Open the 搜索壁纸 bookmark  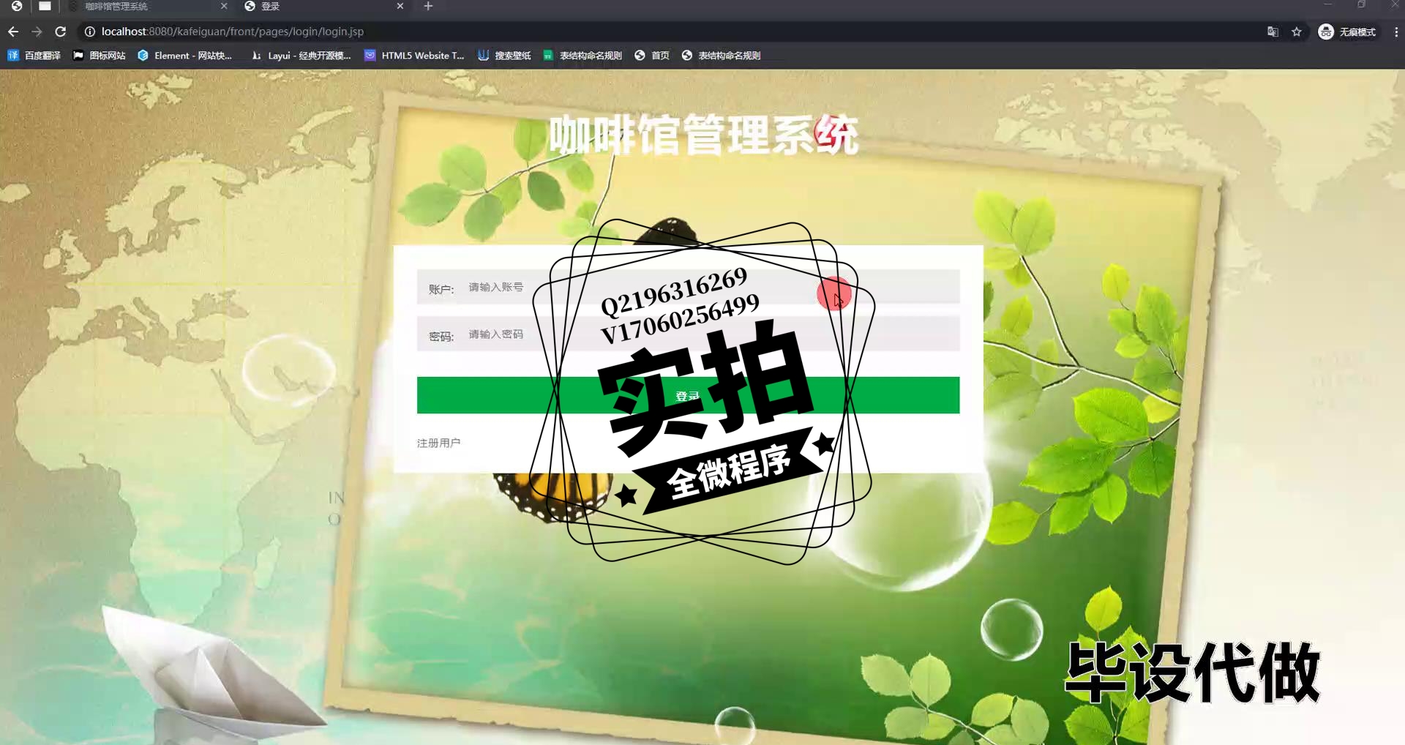pyautogui.click(x=505, y=56)
